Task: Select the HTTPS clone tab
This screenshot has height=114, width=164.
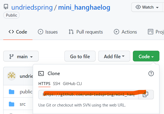Action: click(x=44, y=84)
